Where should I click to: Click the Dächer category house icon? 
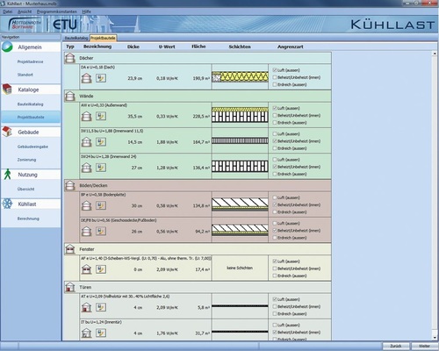pyautogui.click(x=70, y=58)
